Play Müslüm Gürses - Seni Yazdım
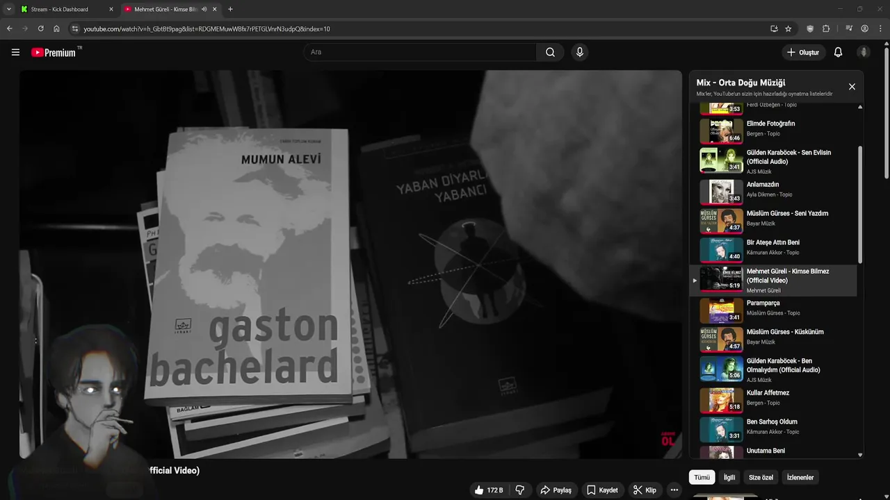Image resolution: width=890 pixels, height=500 pixels. (x=773, y=220)
